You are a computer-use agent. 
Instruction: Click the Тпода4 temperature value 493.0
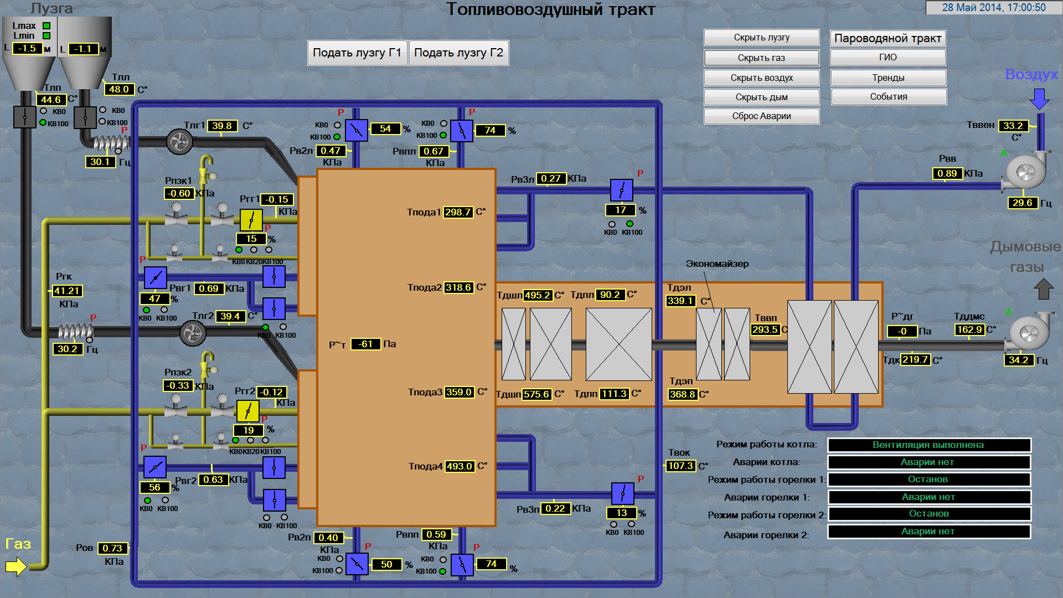[x=459, y=466]
